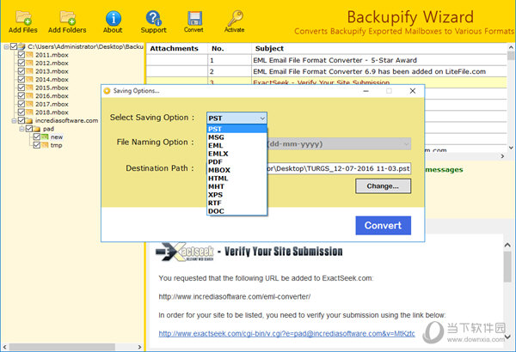Choose PST from the saving option list
Screen dimensions: 516x352
[x=236, y=129]
